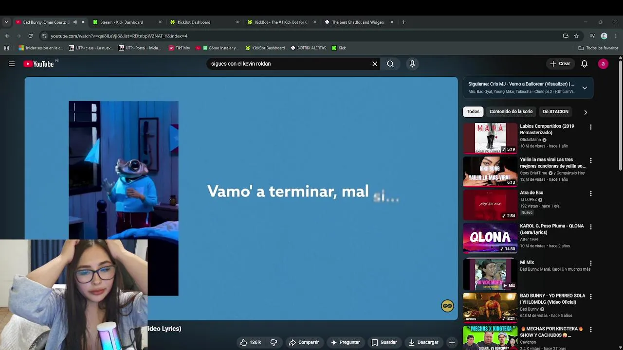
Task: Like the video with thumbs up
Action: coord(251,342)
